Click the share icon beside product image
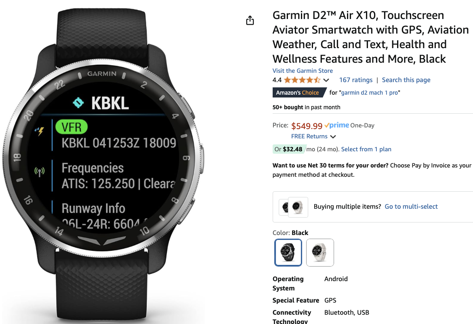This screenshot has width=473, height=324. (250, 20)
